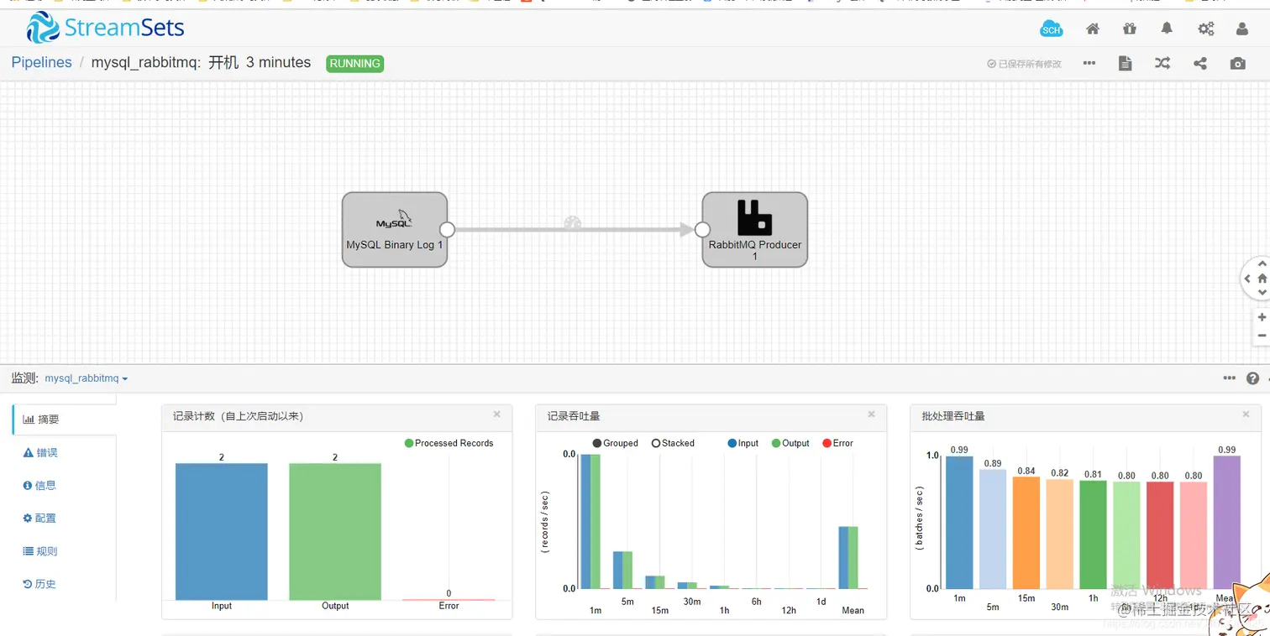Open the monitoring help icon

pyautogui.click(x=1253, y=378)
